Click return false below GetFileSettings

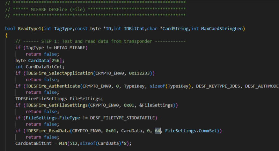[x=42, y=112]
